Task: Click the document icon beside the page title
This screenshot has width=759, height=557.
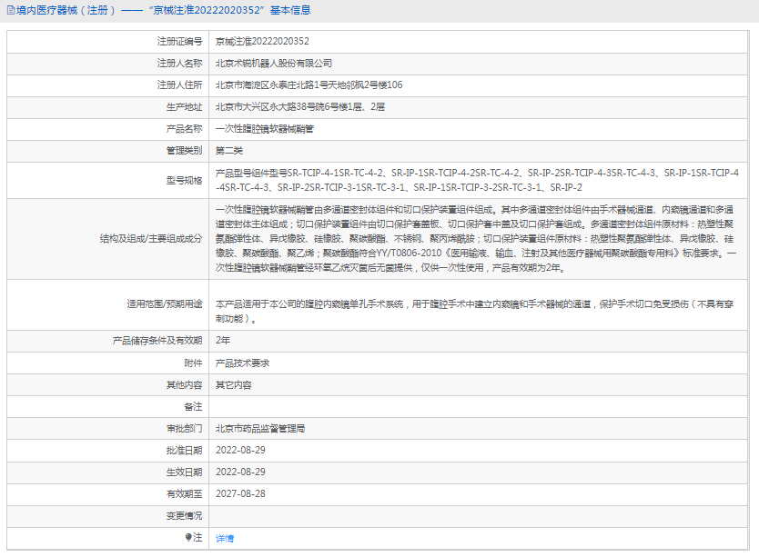Action: pyautogui.click(x=11, y=10)
